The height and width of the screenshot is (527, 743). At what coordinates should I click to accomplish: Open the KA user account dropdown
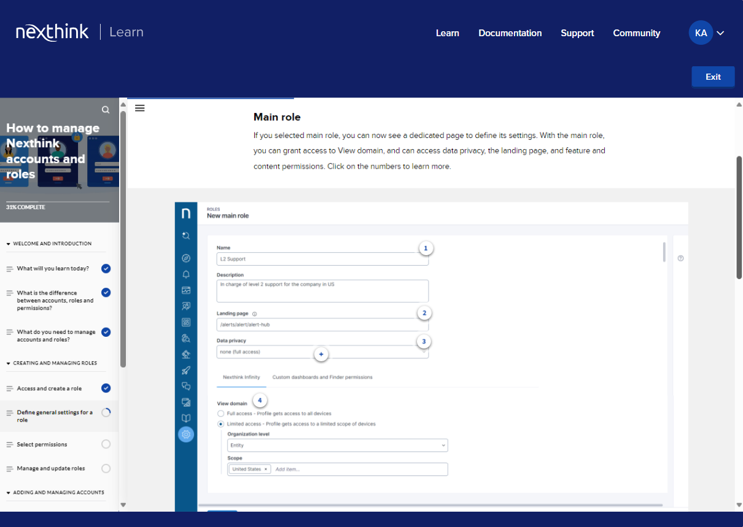click(707, 33)
